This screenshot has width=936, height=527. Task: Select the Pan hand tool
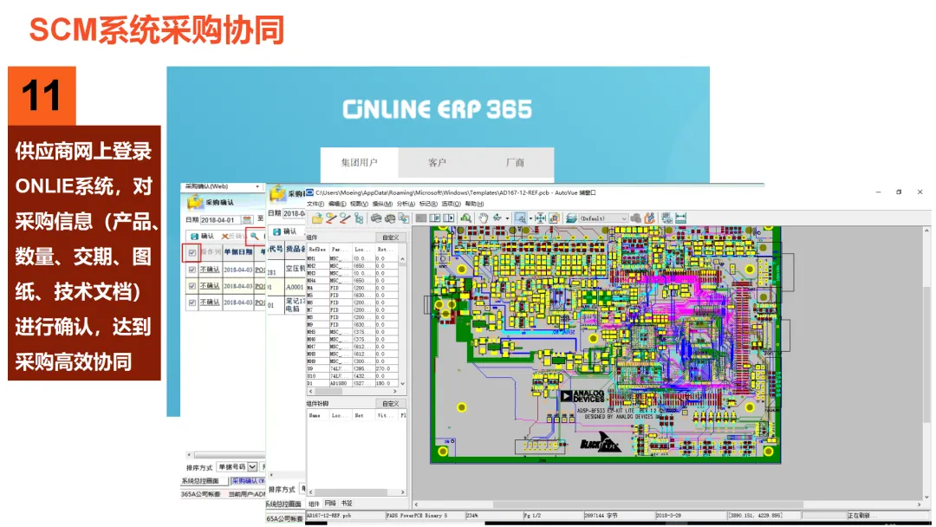coord(483,218)
